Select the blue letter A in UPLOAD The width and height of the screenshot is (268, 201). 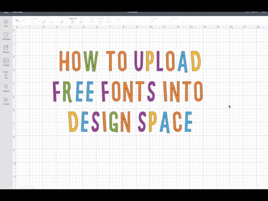(x=183, y=62)
